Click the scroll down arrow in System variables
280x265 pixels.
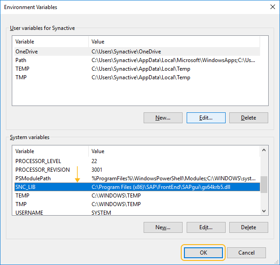pyautogui.click(x=264, y=211)
